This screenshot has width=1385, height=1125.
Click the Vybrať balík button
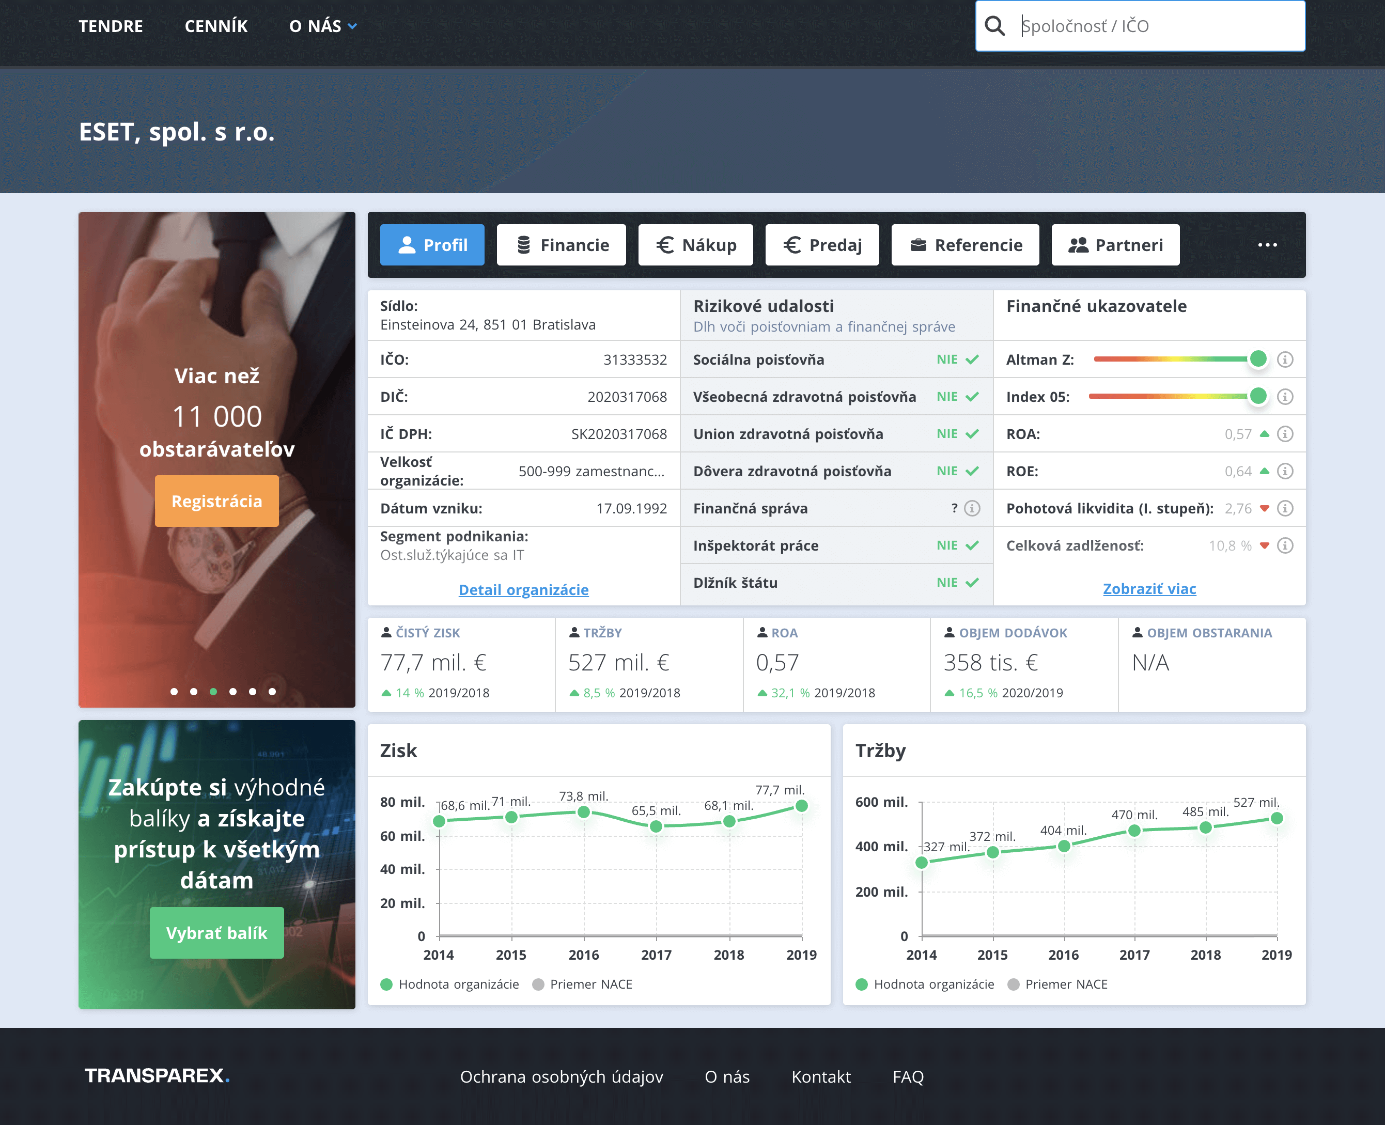(216, 932)
